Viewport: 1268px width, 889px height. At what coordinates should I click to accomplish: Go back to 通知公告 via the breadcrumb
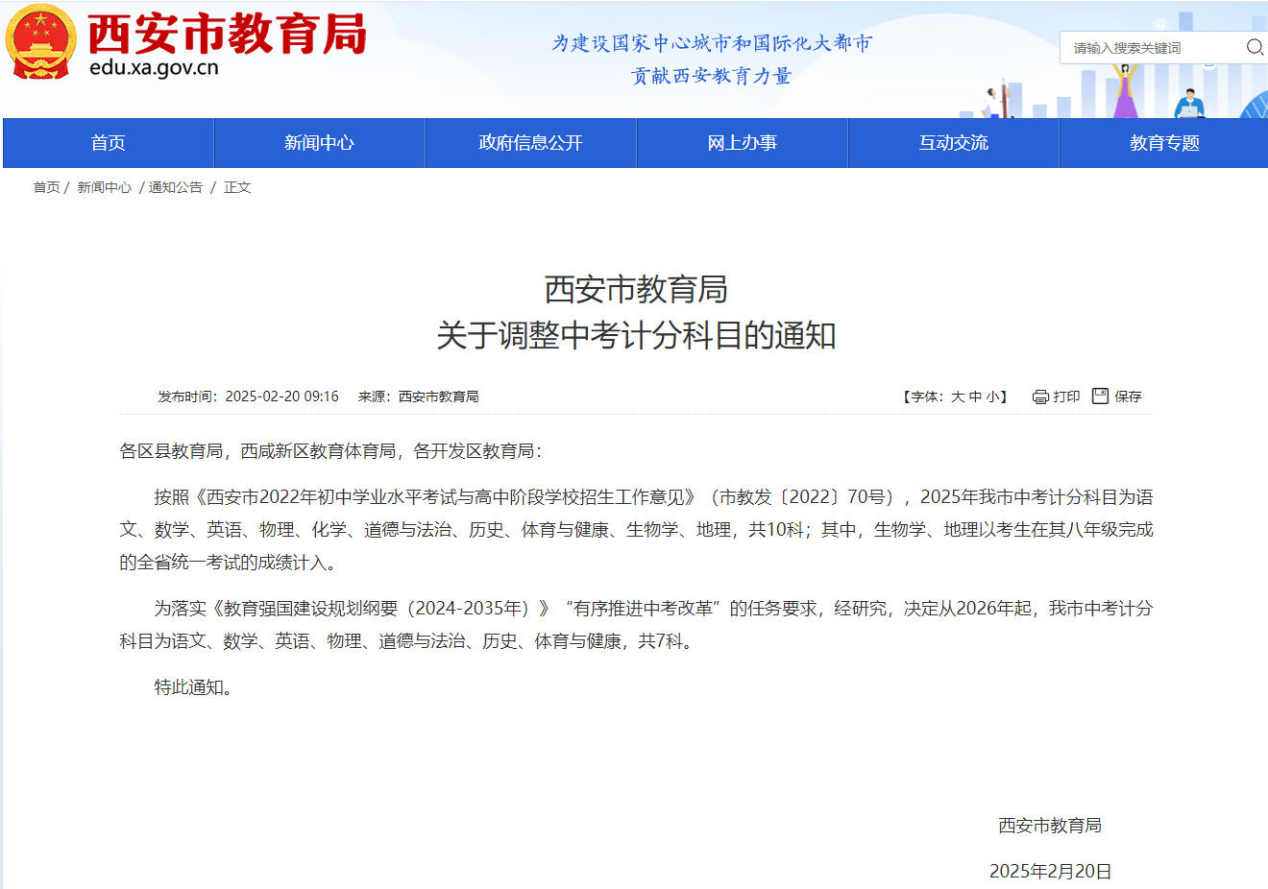click(176, 187)
